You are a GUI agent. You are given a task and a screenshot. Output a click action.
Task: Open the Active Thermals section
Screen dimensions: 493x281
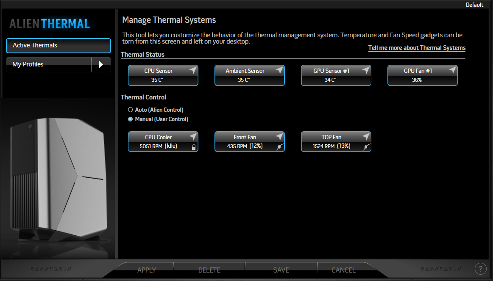pos(58,46)
